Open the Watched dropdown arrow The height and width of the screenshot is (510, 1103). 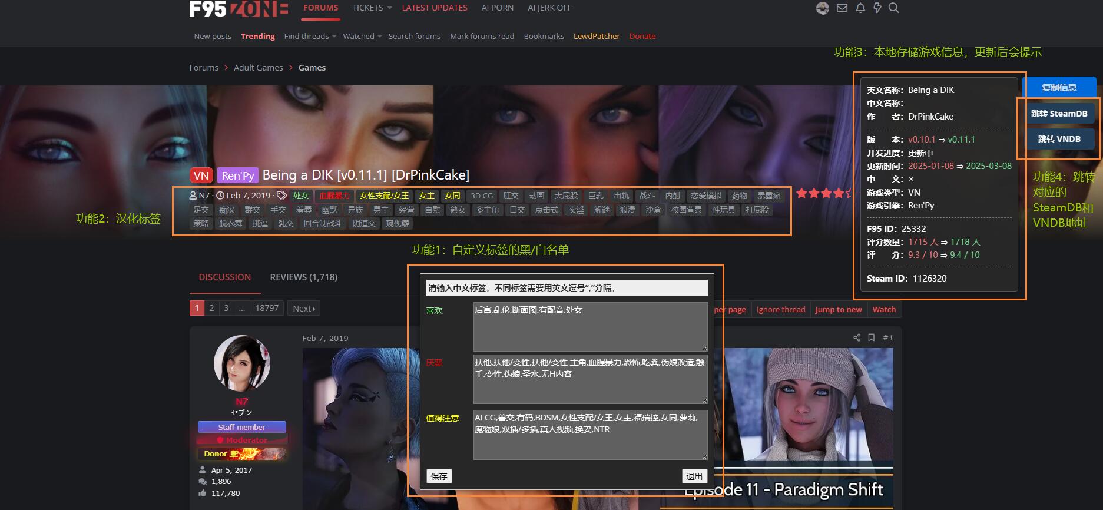point(380,37)
